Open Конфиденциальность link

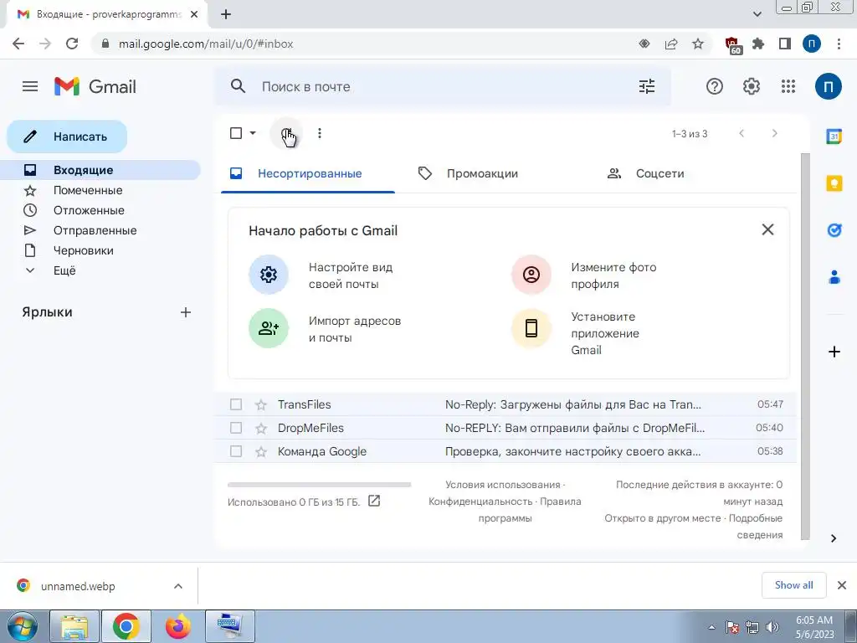[x=480, y=502]
